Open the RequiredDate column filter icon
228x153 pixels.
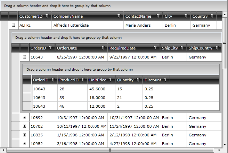[x=156, y=48]
